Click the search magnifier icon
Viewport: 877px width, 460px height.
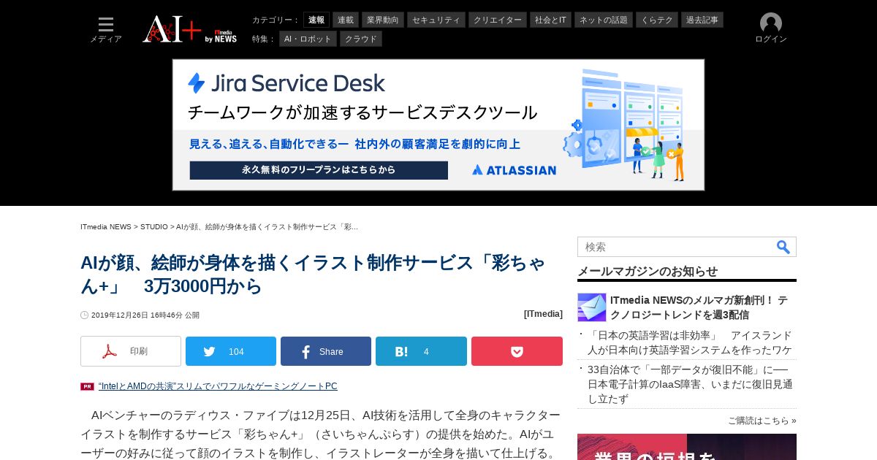(783, 247)
